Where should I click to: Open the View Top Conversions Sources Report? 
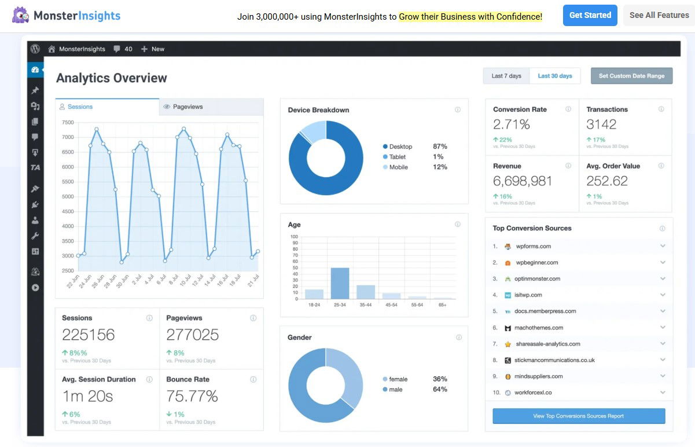(x=579, y=416)
